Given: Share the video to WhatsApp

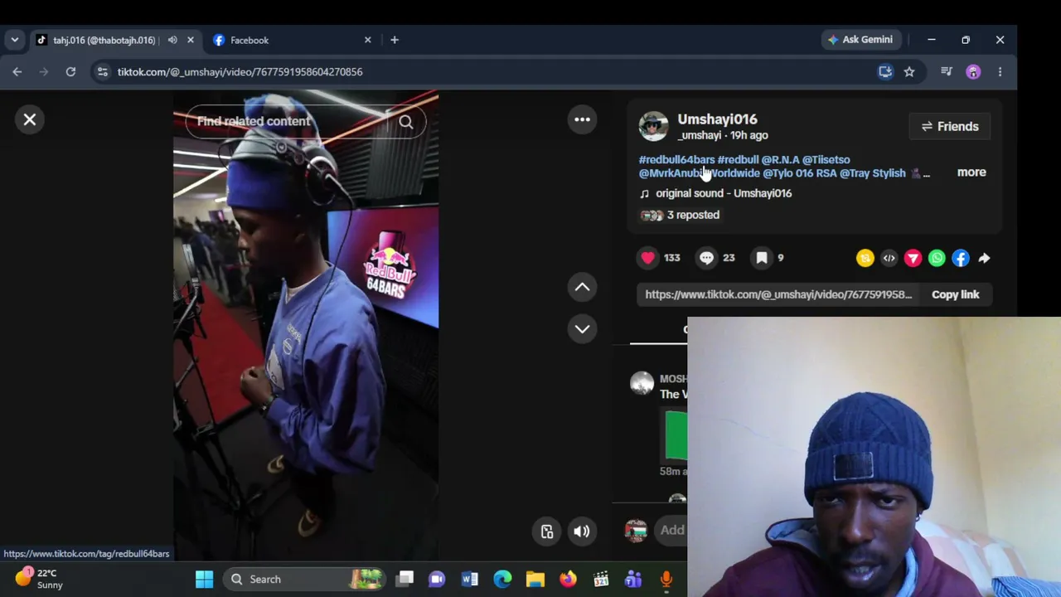Looking at the screenshot, I should (x=937, y=258).
